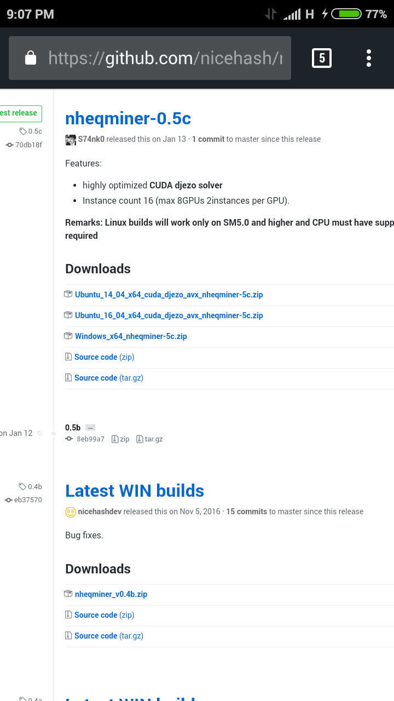Open the browser three-dot menu

(369, 58)
